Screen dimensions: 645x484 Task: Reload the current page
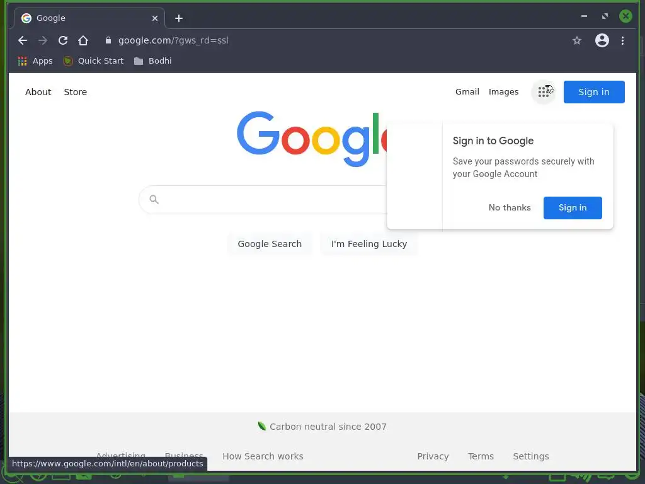(63, 40)
